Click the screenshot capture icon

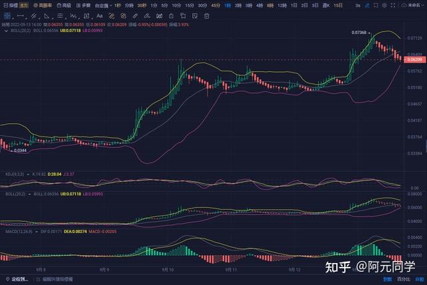coord(376,5)
